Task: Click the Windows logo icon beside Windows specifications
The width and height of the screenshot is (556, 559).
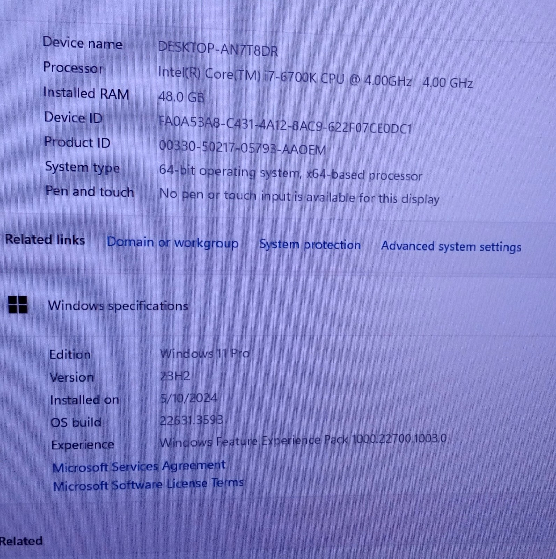Action: pyautogui.click(x=18, y=305)
